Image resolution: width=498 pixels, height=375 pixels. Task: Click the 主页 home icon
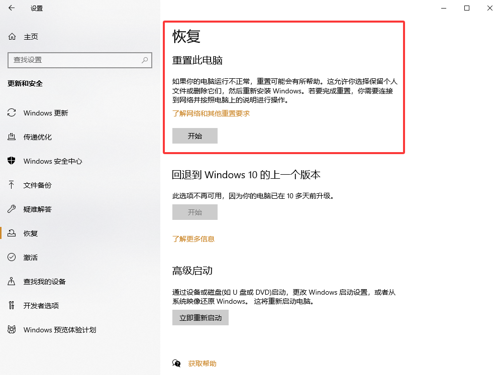[12, 36]
